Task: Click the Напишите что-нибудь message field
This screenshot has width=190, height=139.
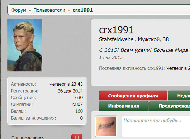Action: tap(156, 126)
